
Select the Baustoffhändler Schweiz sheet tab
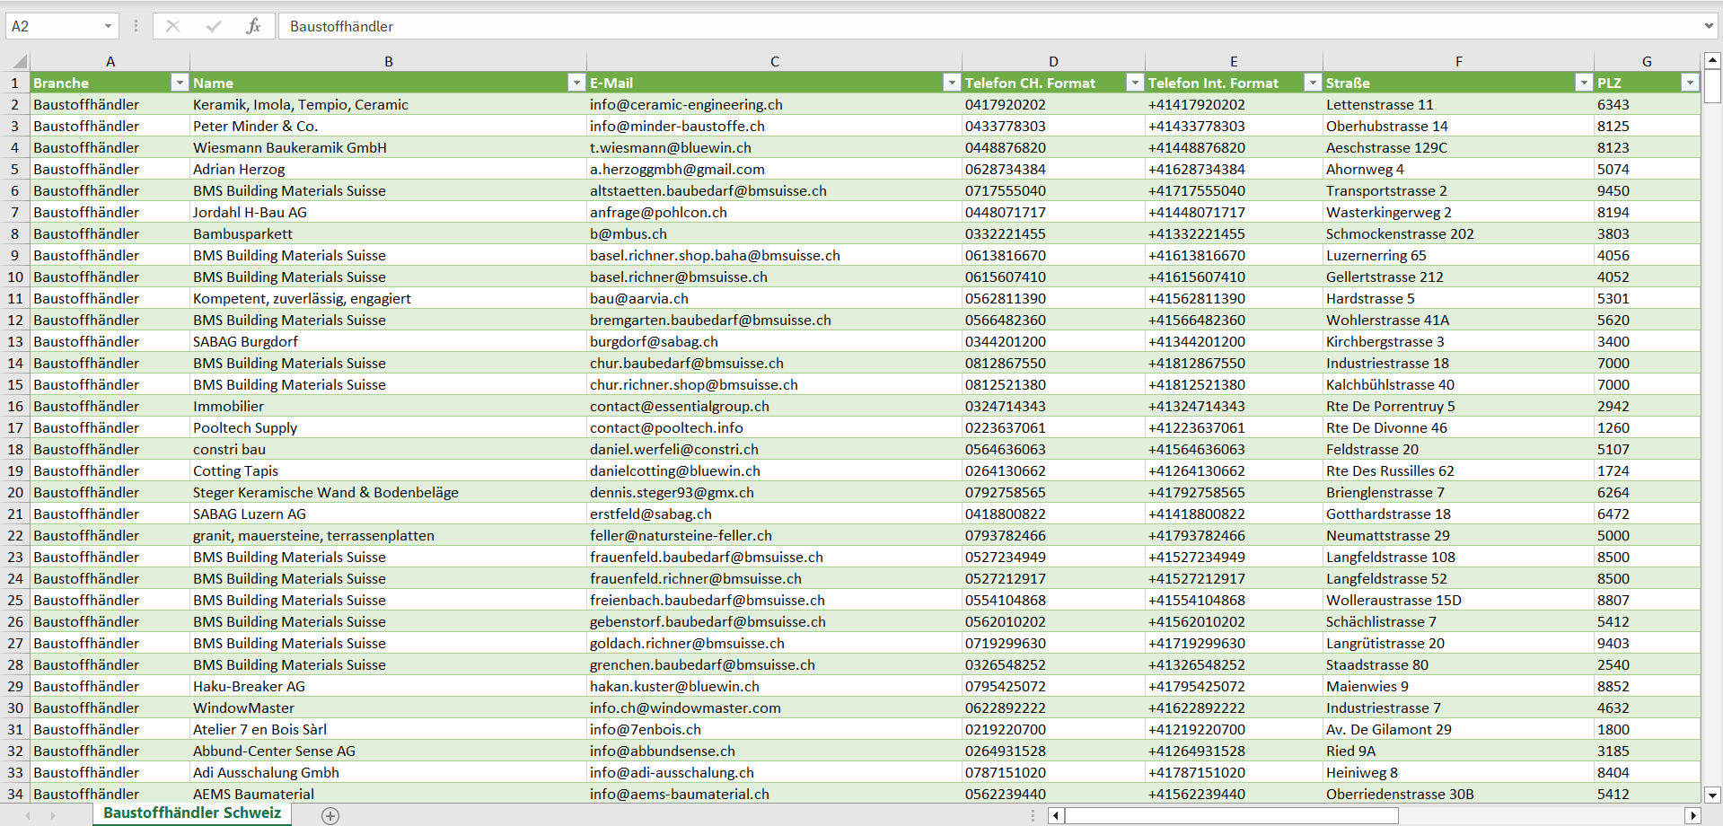[192, 813]
